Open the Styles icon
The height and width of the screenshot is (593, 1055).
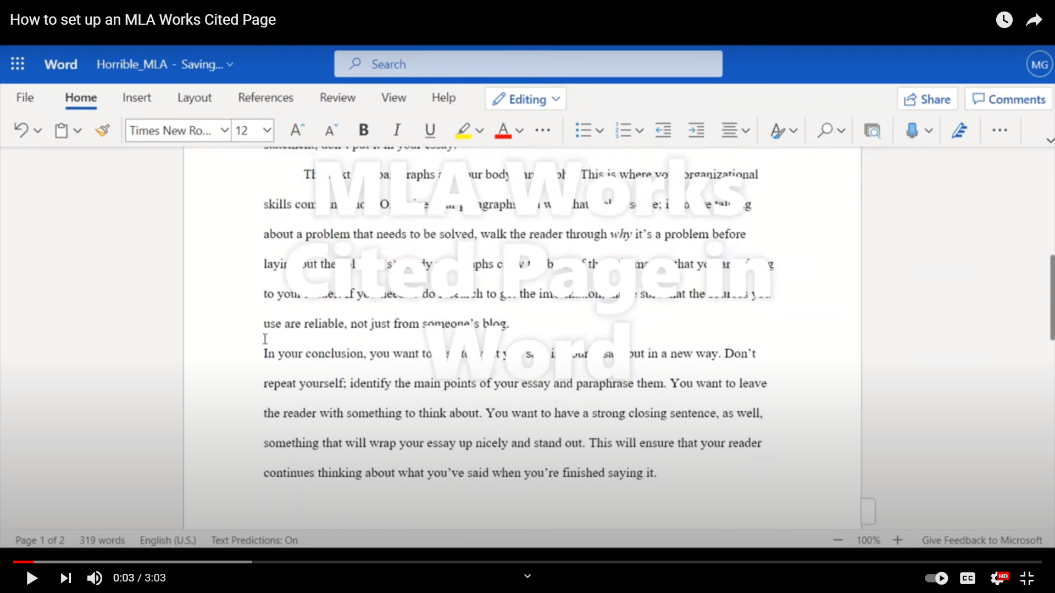pos(777,130)
